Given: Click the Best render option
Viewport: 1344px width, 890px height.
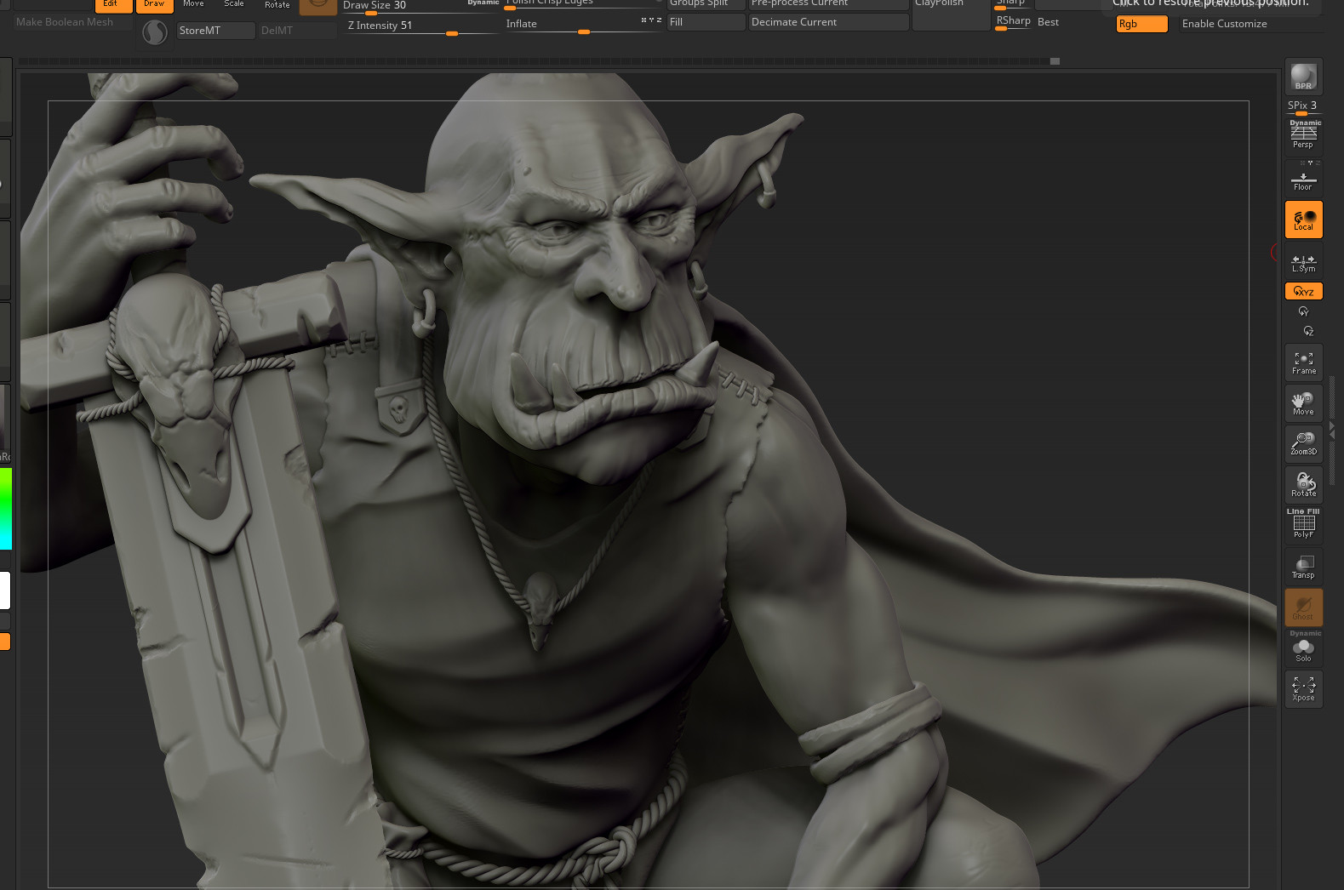Looking at the screenshot, I should pyautogui.click(x=1048, y=22).
